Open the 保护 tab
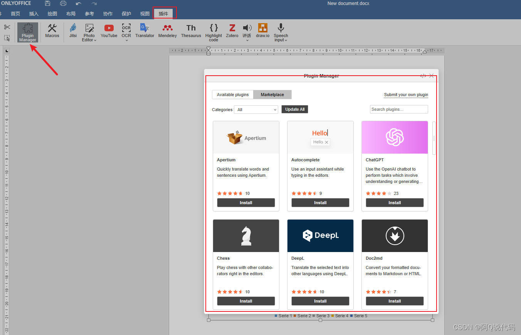 point(126,14)
